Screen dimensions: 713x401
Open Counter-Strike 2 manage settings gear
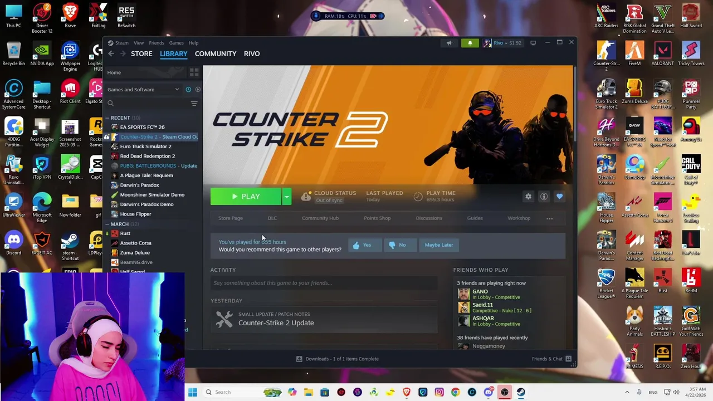tap(528, 197)
